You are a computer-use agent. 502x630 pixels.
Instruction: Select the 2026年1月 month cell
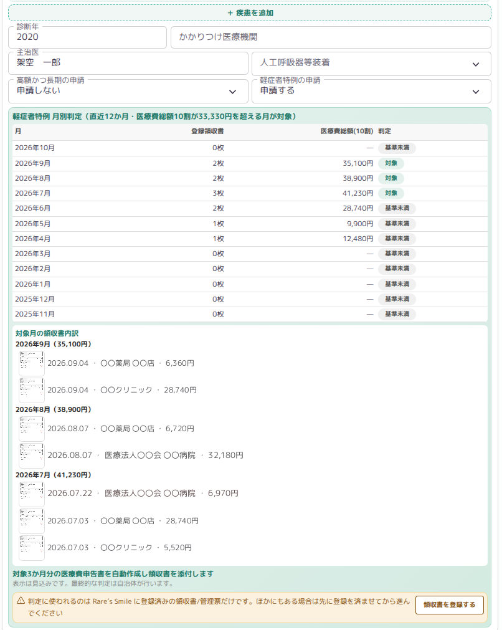pos(32,284)
